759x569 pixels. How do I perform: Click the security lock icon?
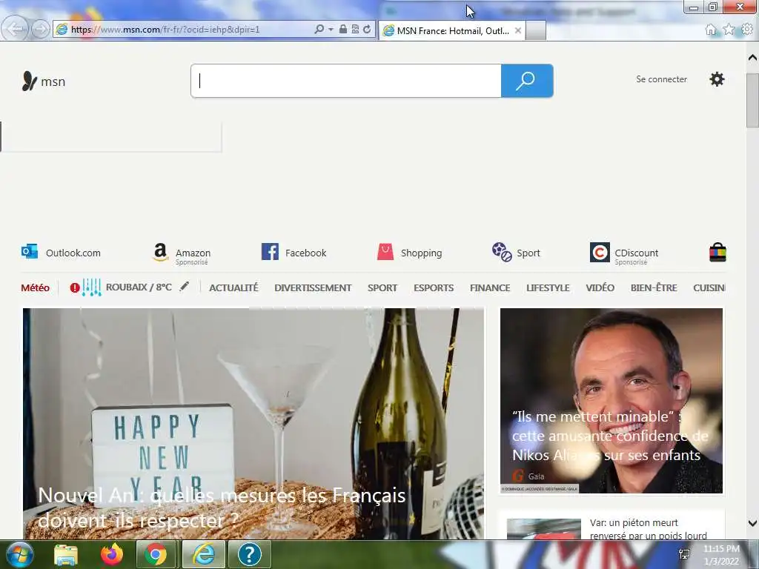click(342, 29)
